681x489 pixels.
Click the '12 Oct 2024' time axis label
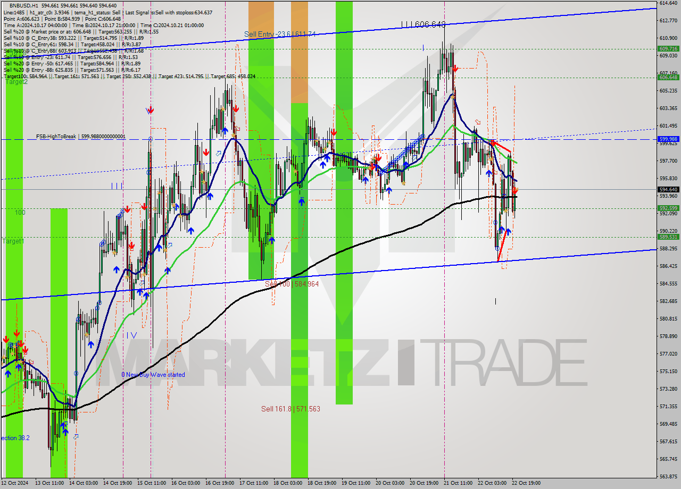click(x=15, y=483)
